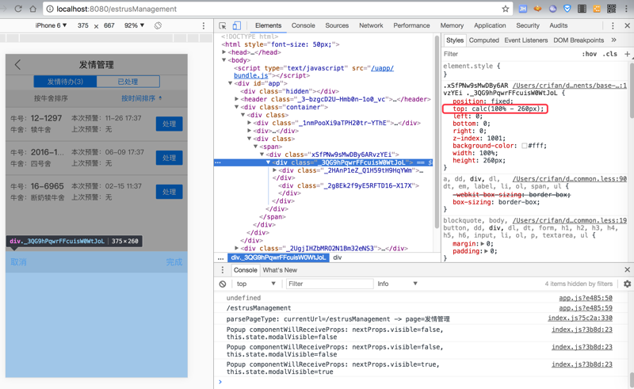Toggle the :hov element state panel
The width and height of the screenshot is (634, 389).
click(589, 54)
